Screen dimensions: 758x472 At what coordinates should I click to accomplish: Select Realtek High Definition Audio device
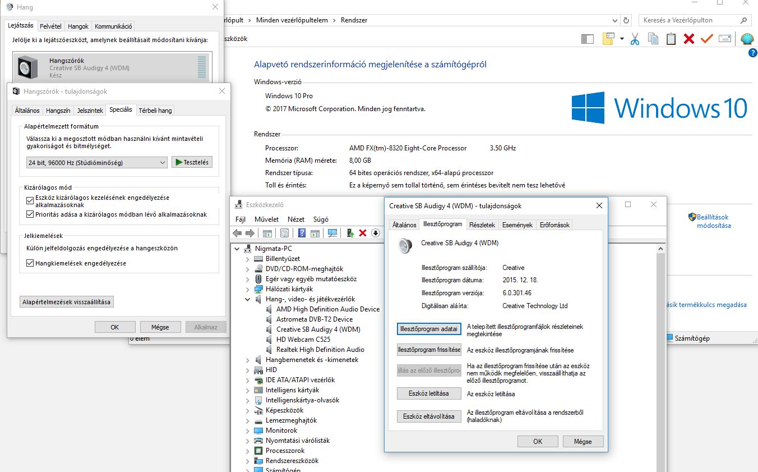(320, 350)
